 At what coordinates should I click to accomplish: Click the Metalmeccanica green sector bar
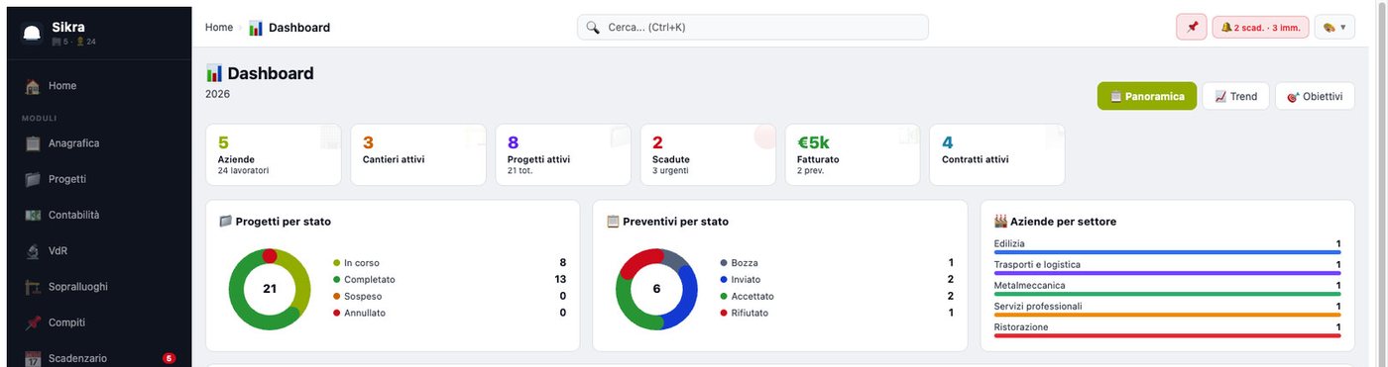click(x=1167, y=294)
